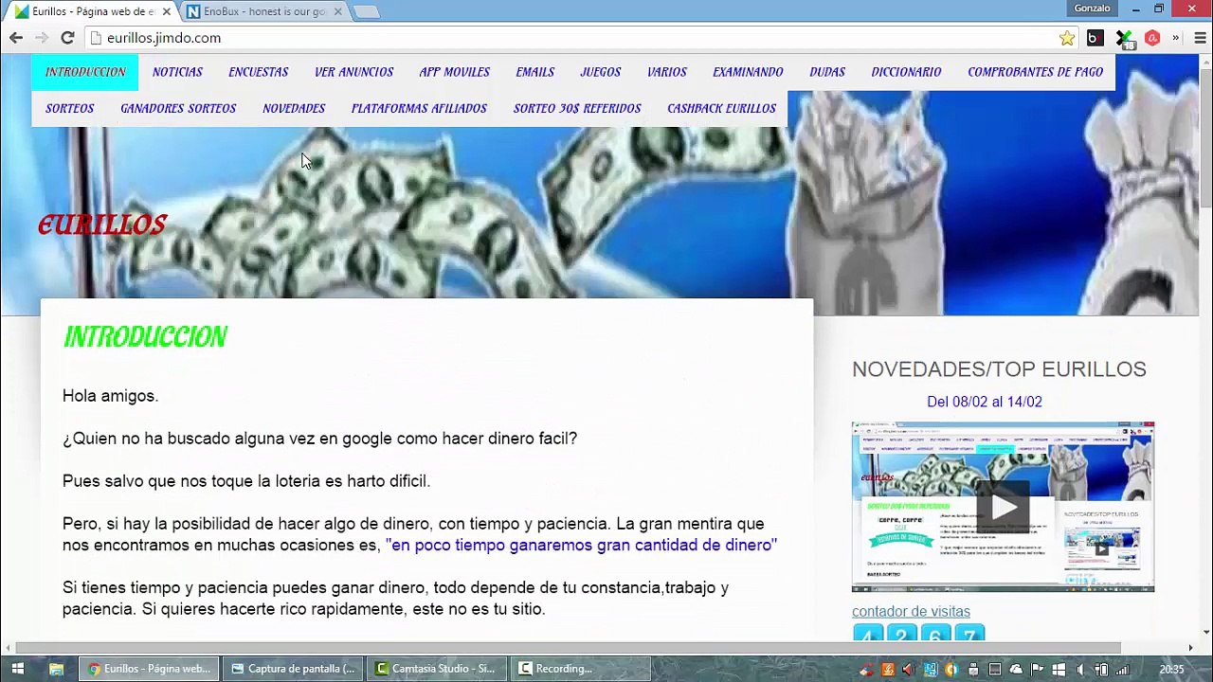Close the EnoBux browser tab
The image size is (1213, 682).
coord(337,11)
